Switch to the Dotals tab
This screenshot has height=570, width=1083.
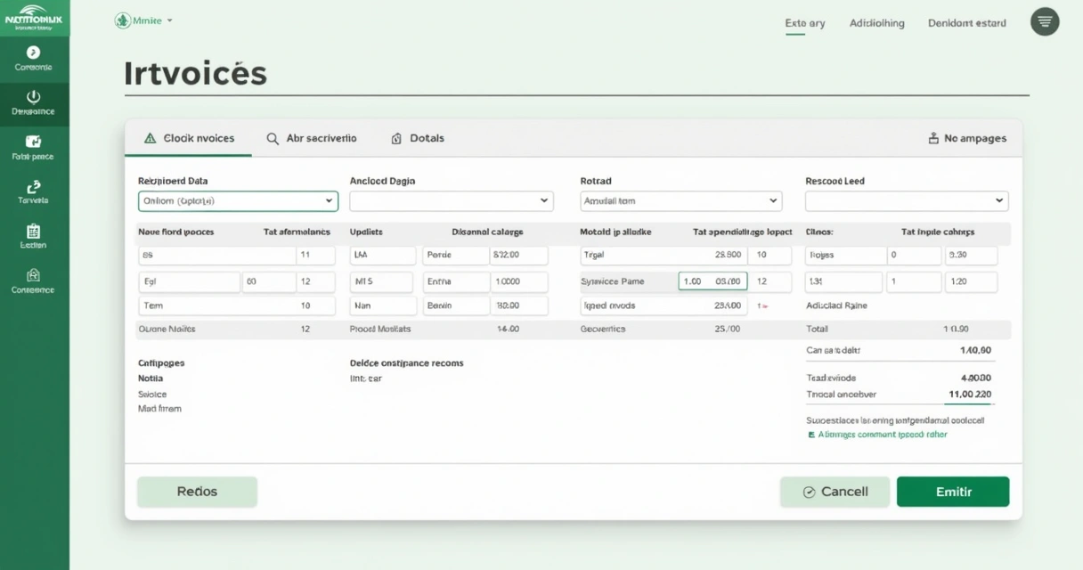418,138
